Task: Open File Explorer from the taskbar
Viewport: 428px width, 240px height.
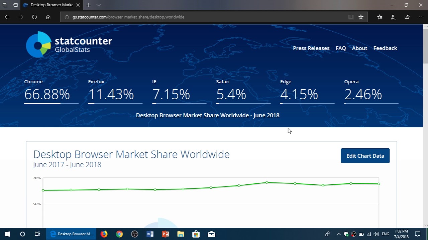Action: coord(181,234)
